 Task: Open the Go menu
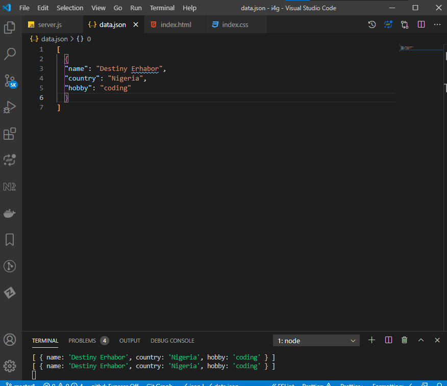click(x=118, y=8)
